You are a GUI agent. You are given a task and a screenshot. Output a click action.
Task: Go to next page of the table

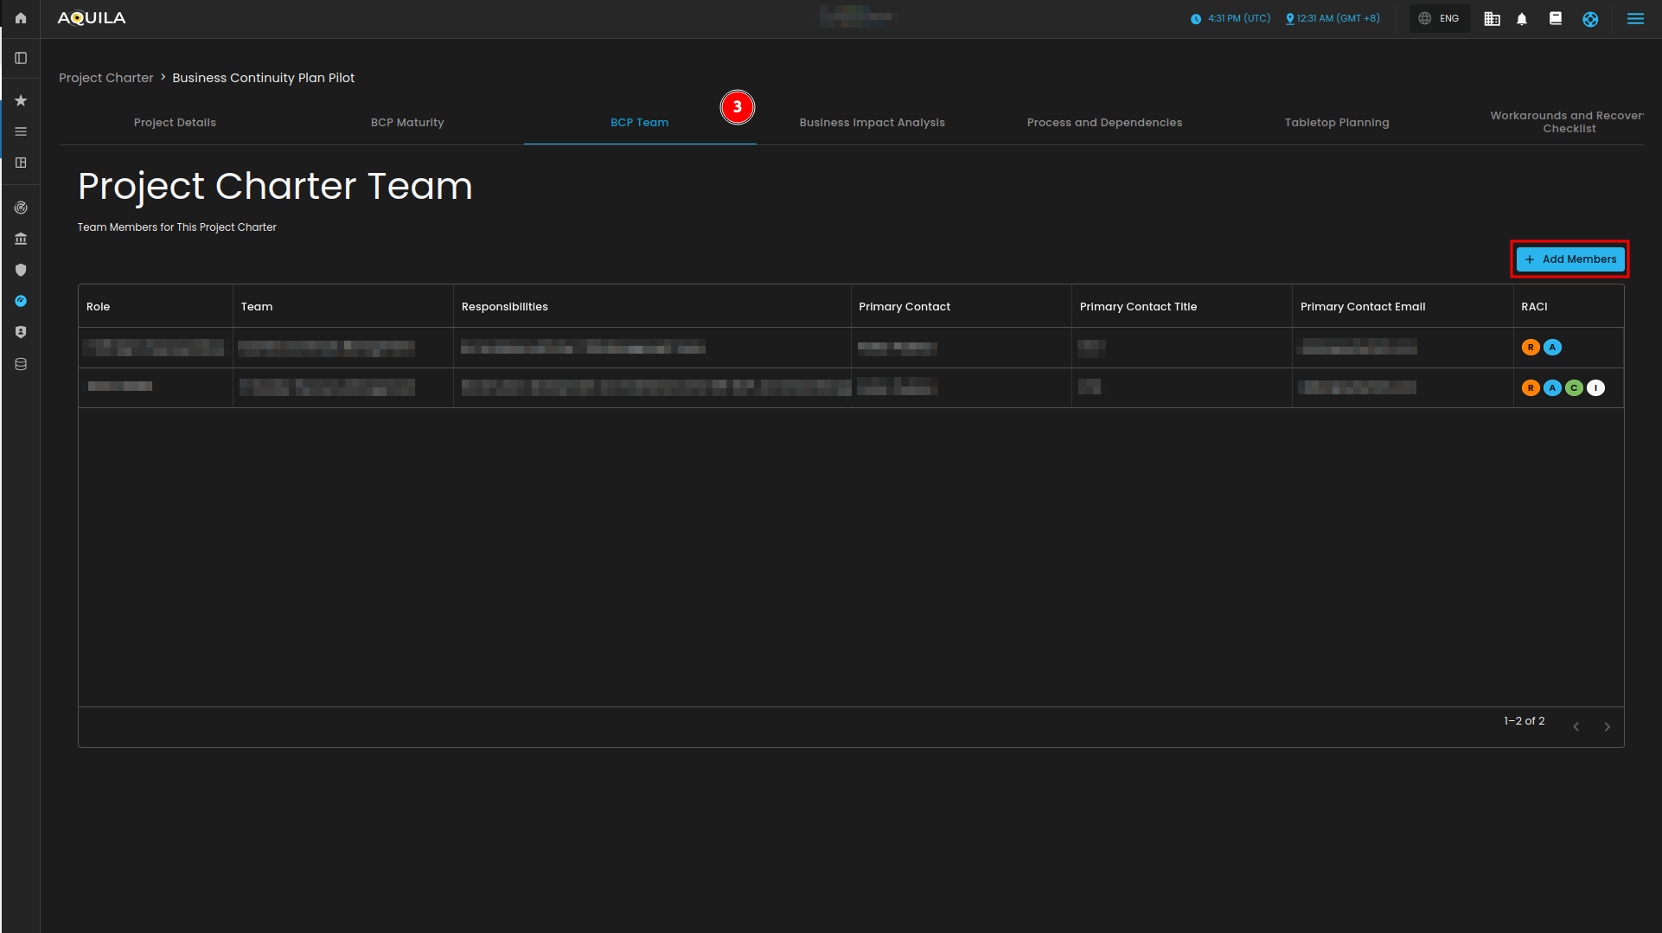pos(1607,727)
